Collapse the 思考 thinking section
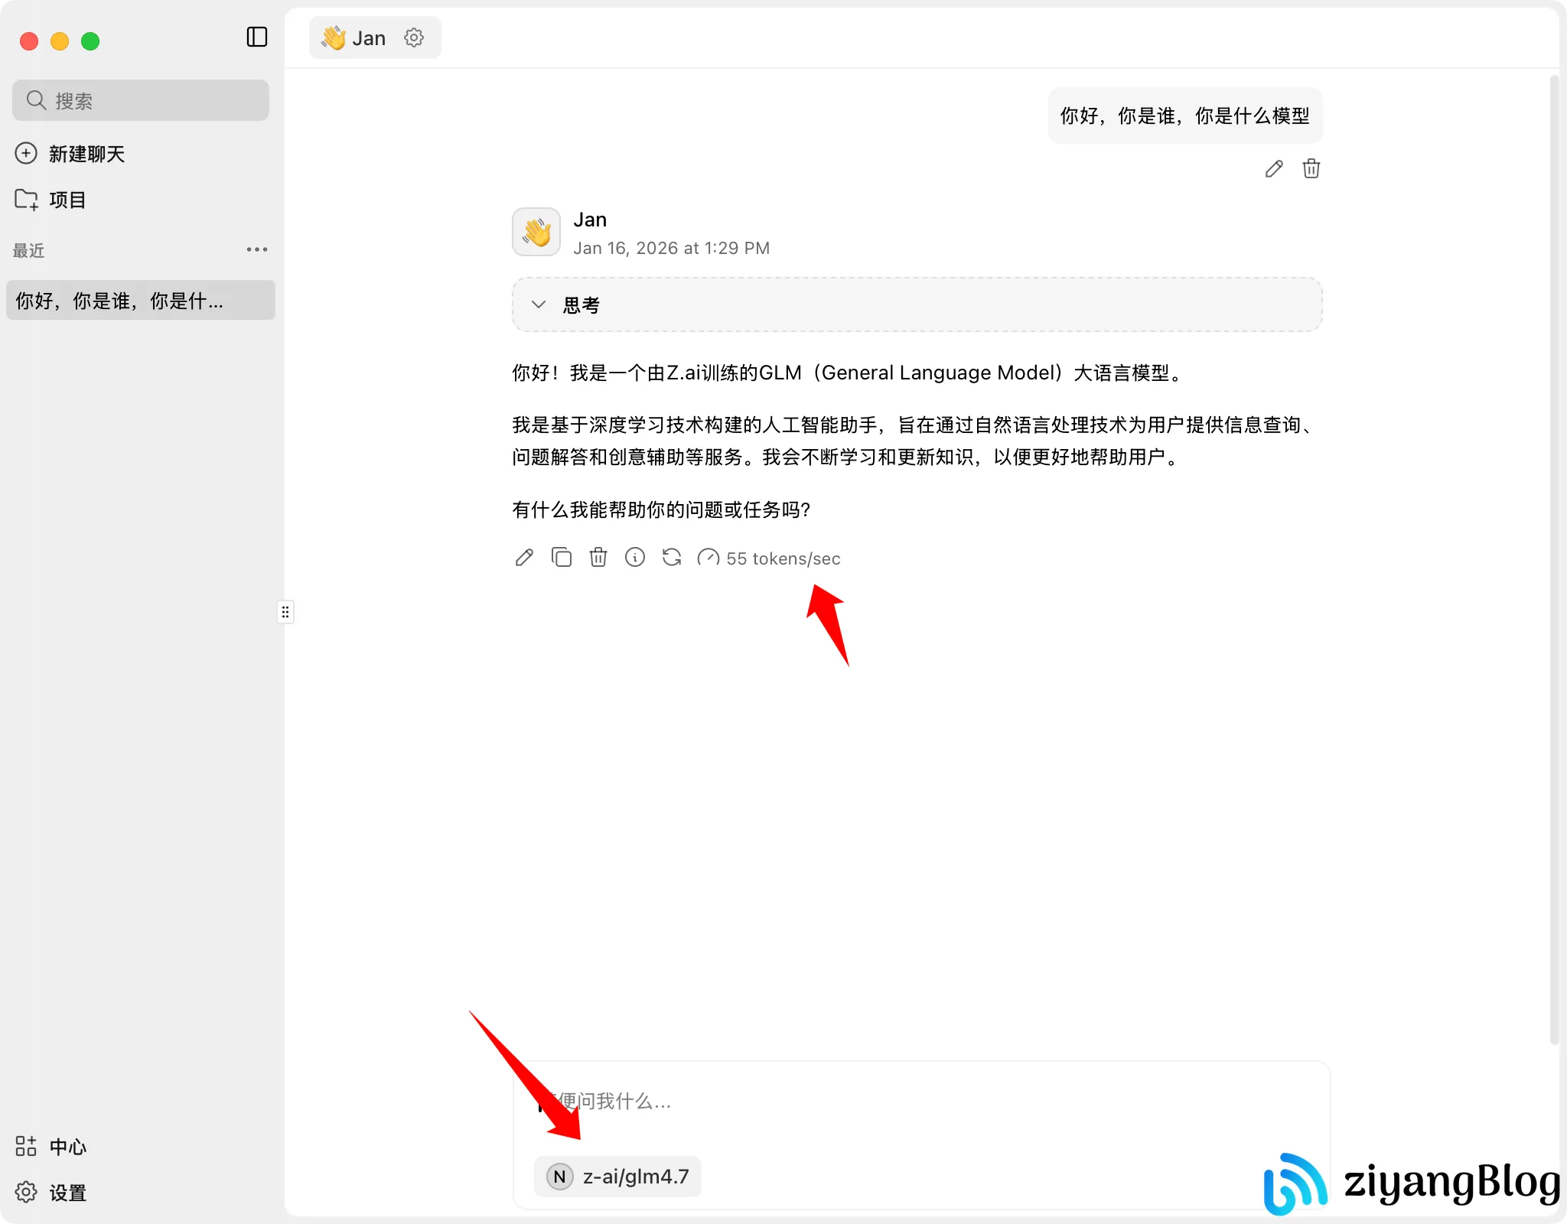 point(538,304)
